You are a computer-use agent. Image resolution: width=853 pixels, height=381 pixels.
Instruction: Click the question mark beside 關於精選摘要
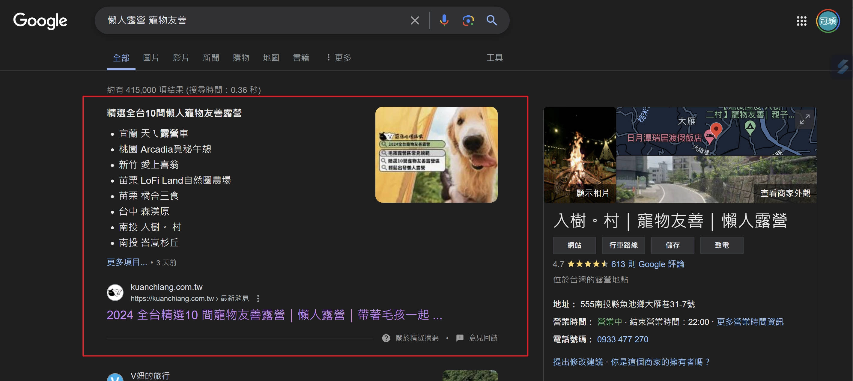(386, 338)
